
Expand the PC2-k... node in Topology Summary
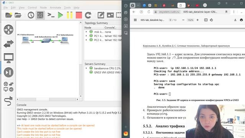pos(86,40)
